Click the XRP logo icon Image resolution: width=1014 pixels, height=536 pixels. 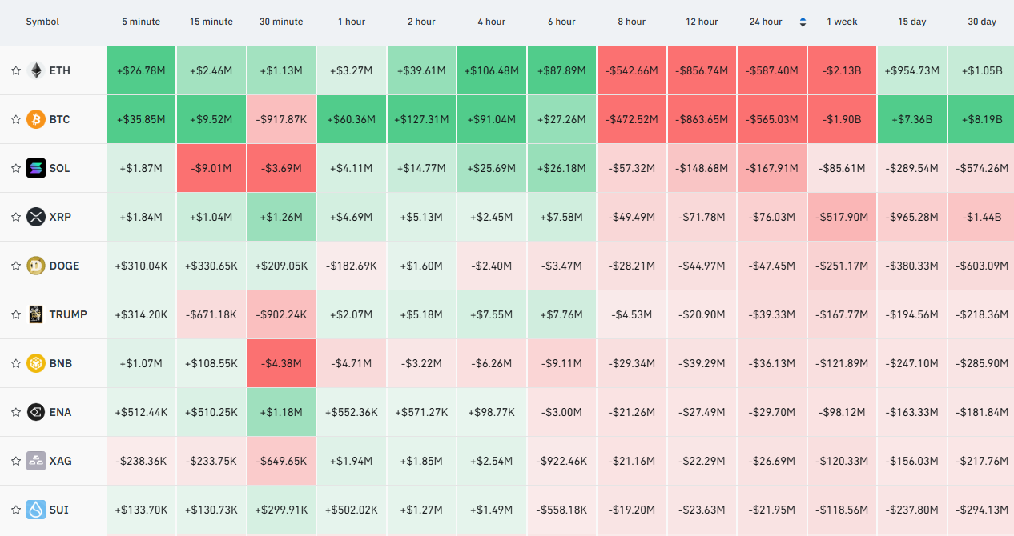tap(36, 217)
